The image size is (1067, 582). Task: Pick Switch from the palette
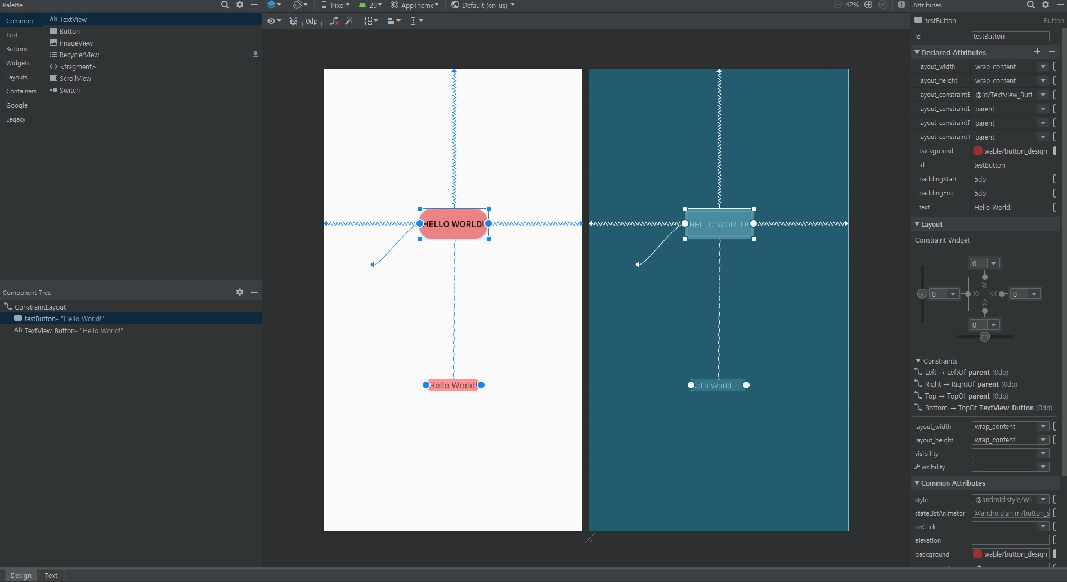(x=65, y=91)
